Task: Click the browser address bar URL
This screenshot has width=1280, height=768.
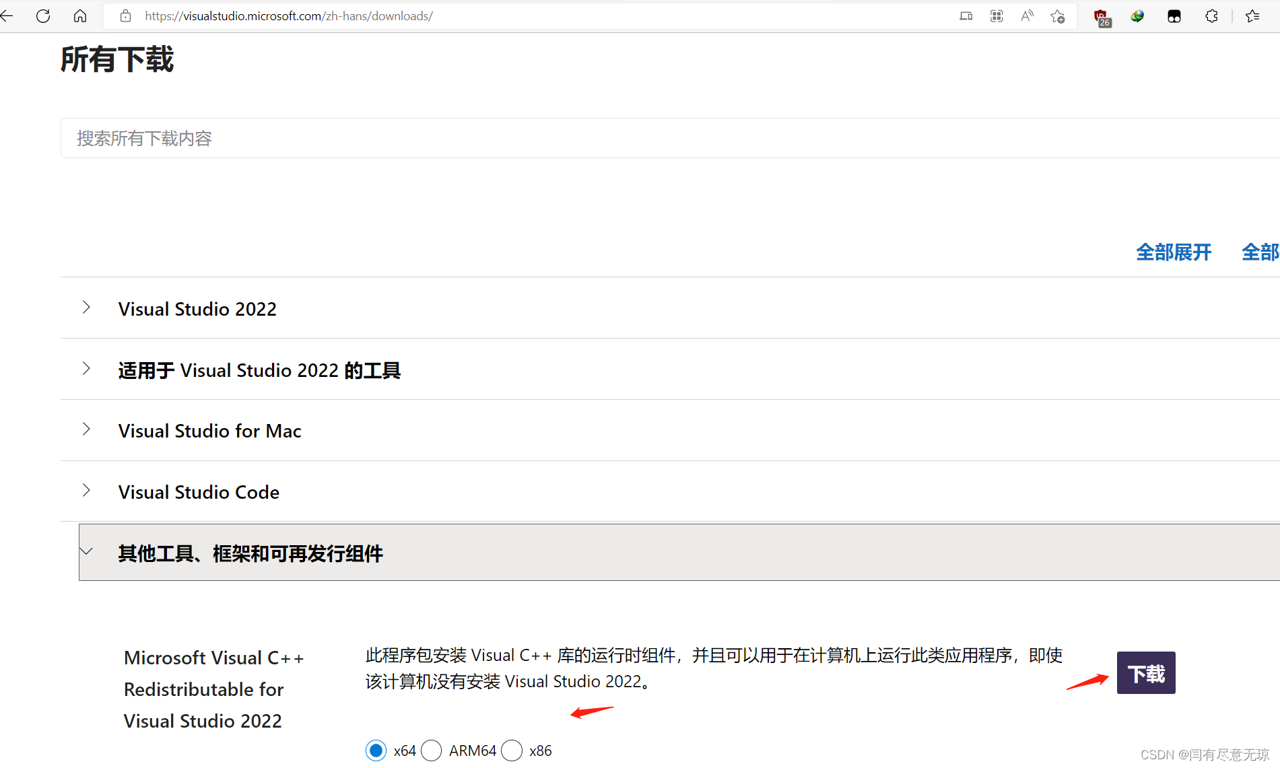Action: point(289,15)
